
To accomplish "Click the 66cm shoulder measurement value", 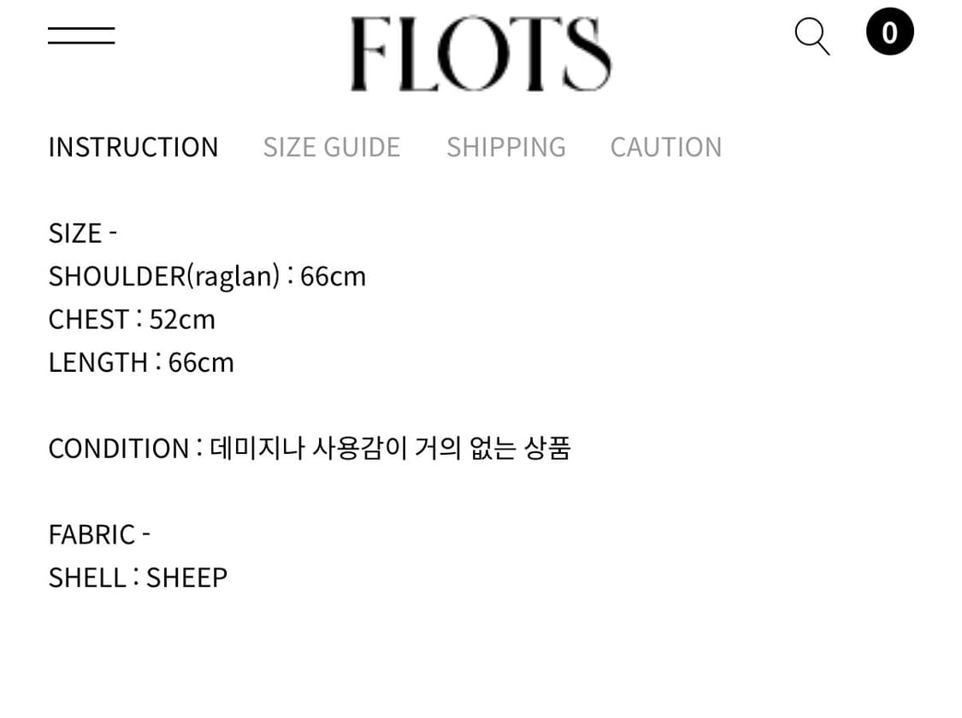I will [333, 276].
